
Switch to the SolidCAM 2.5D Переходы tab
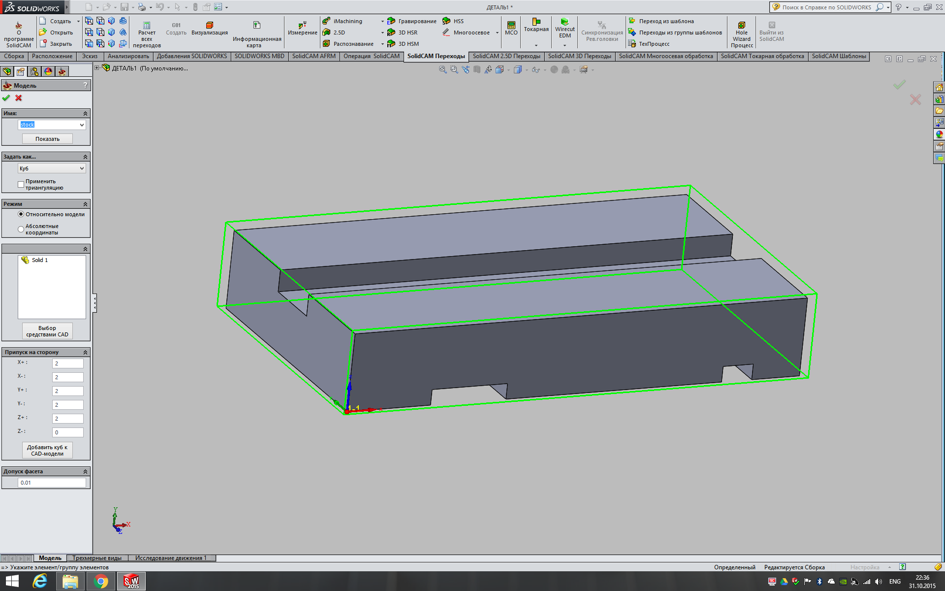[506, 56]
